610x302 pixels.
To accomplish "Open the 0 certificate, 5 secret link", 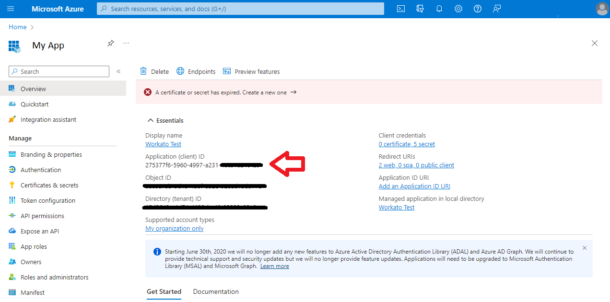I will [407, 144].
